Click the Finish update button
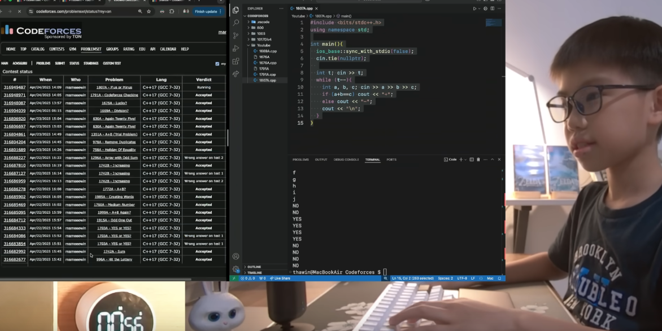The image size is (662, 331). [x=208, y=11]
